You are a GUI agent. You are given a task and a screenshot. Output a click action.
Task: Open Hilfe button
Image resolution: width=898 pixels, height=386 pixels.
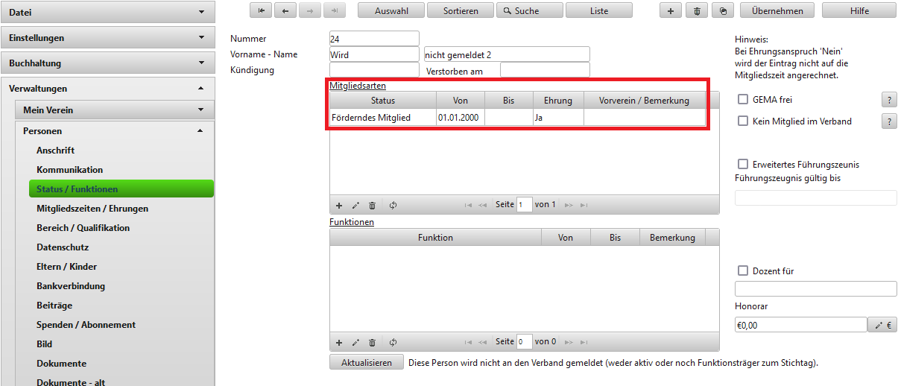[x=860, y=10]
